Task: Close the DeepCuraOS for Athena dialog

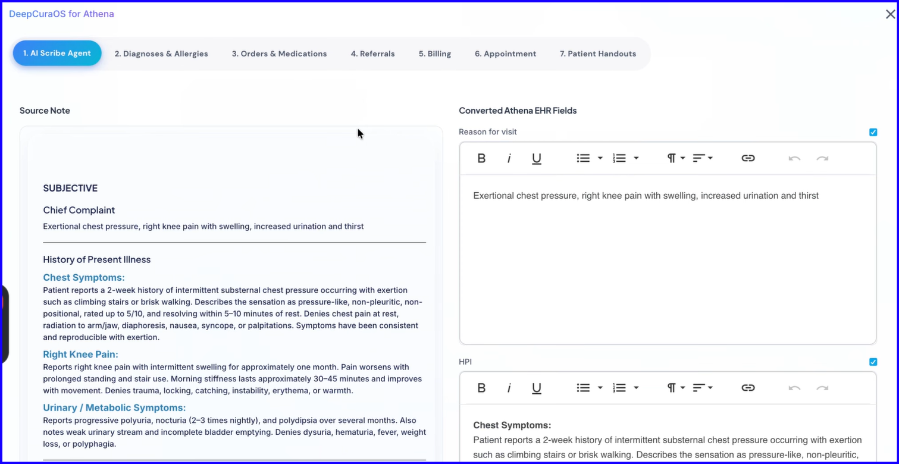Action: 890,14
